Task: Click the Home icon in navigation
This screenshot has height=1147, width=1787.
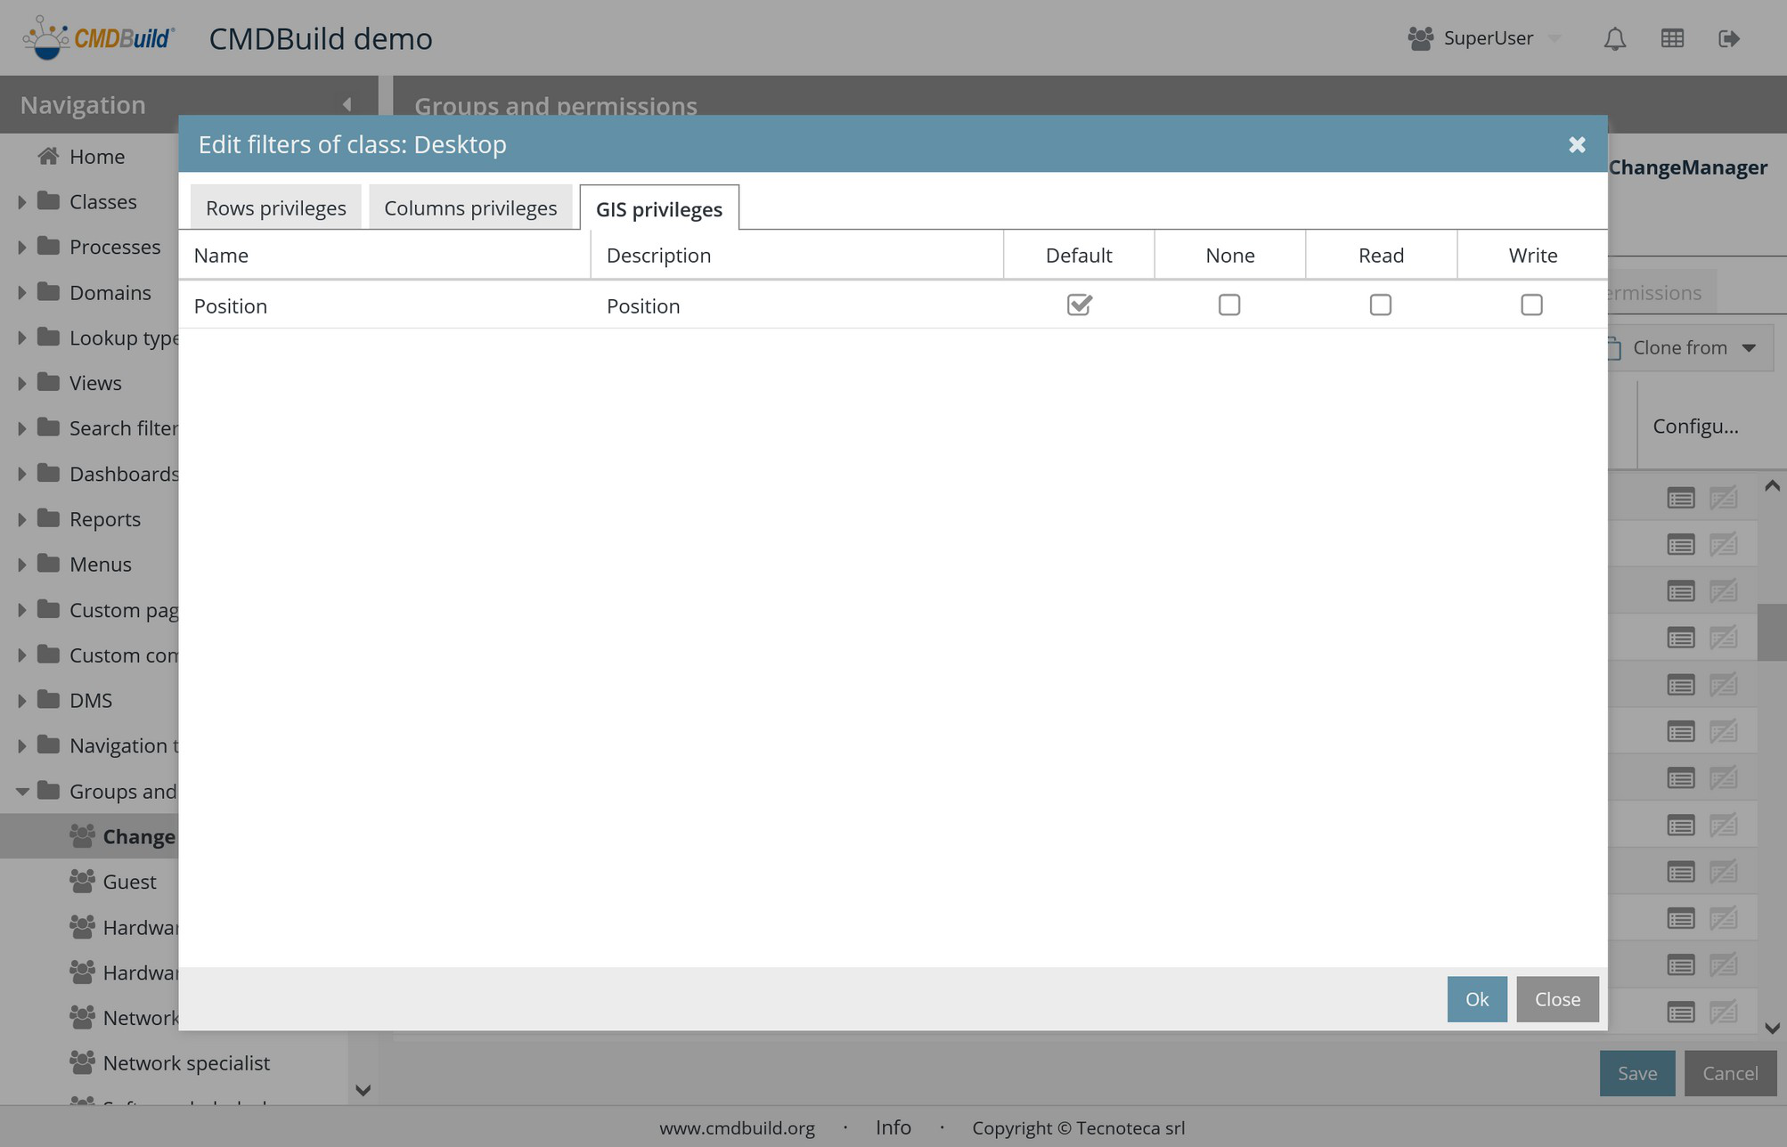Action: coord(48,156)
